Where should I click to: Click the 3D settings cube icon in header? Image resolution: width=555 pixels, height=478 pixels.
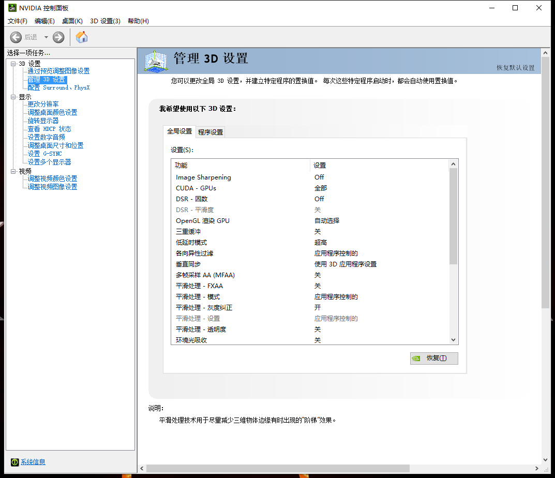[156, 61]
